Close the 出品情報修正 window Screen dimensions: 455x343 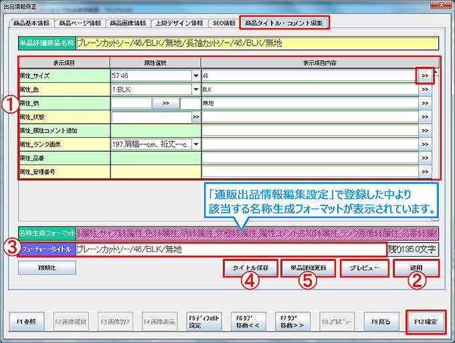tap(441, 5)
